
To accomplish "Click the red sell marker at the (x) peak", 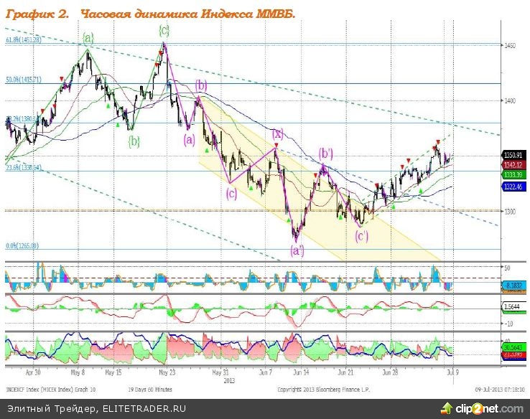I will tap(276, 145).
